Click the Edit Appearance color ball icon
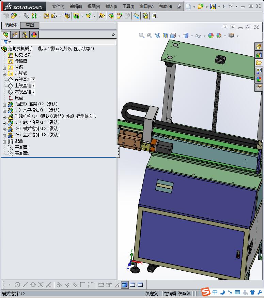This screenshot has height=298, width=264. [x=211, y=36]
